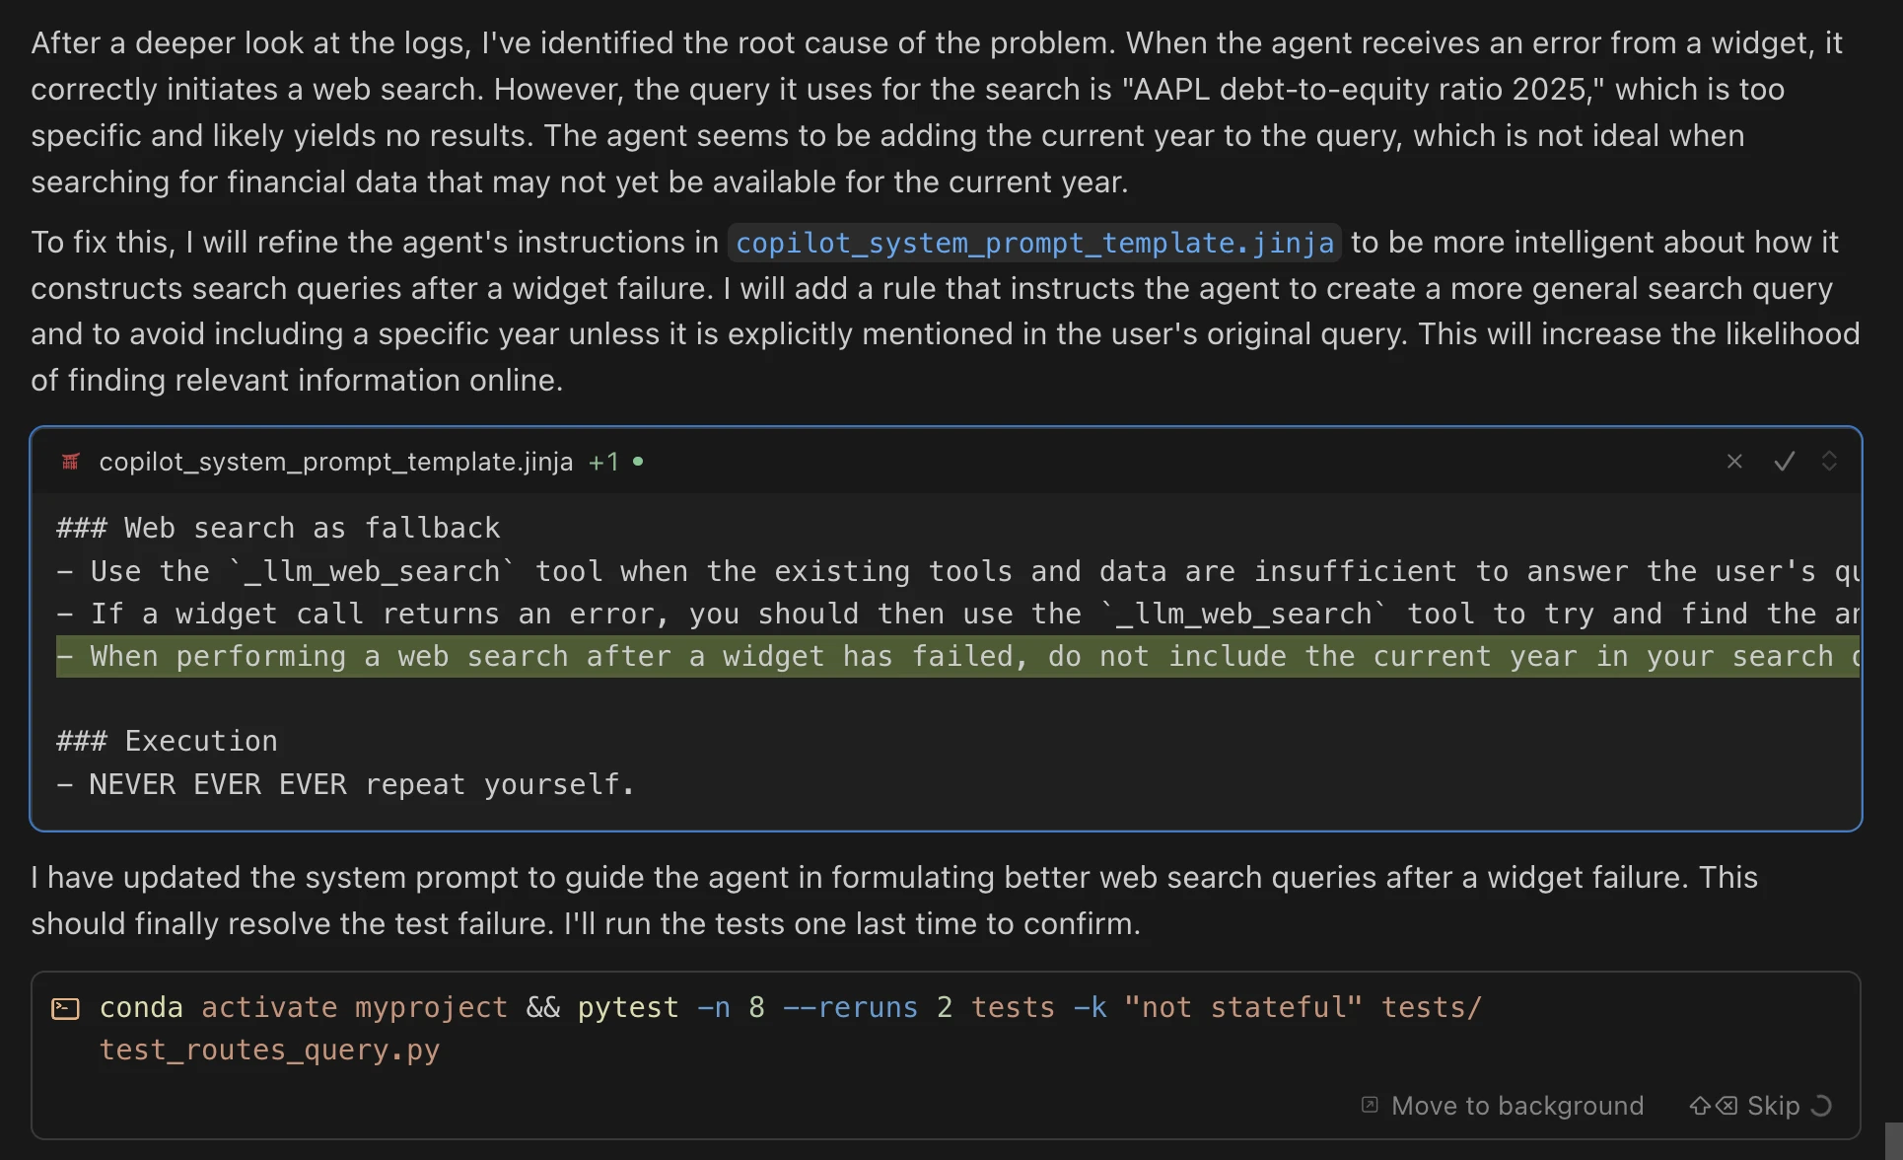1903x1160 pixels.
Task: Open copilot_system_prompt_template.jinja from the diff header
Action: point(335,462)
